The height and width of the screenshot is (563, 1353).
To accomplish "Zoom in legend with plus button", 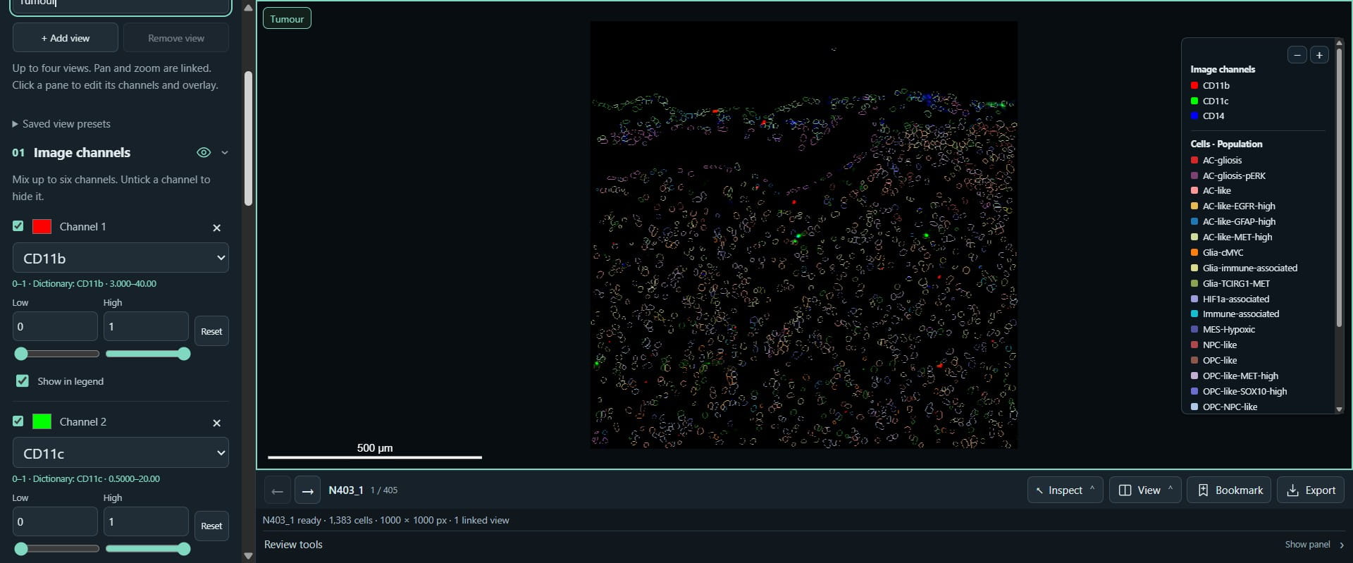I will click(1319, 55).
